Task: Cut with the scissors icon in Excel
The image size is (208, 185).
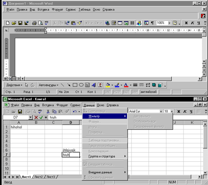Action: click(48, 111)
